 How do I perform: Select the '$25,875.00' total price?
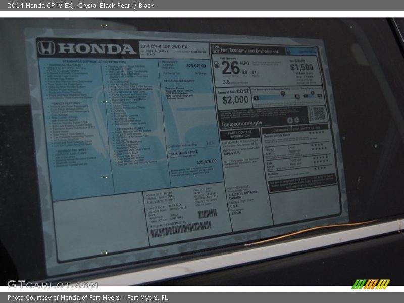click(x=207, y=162)
